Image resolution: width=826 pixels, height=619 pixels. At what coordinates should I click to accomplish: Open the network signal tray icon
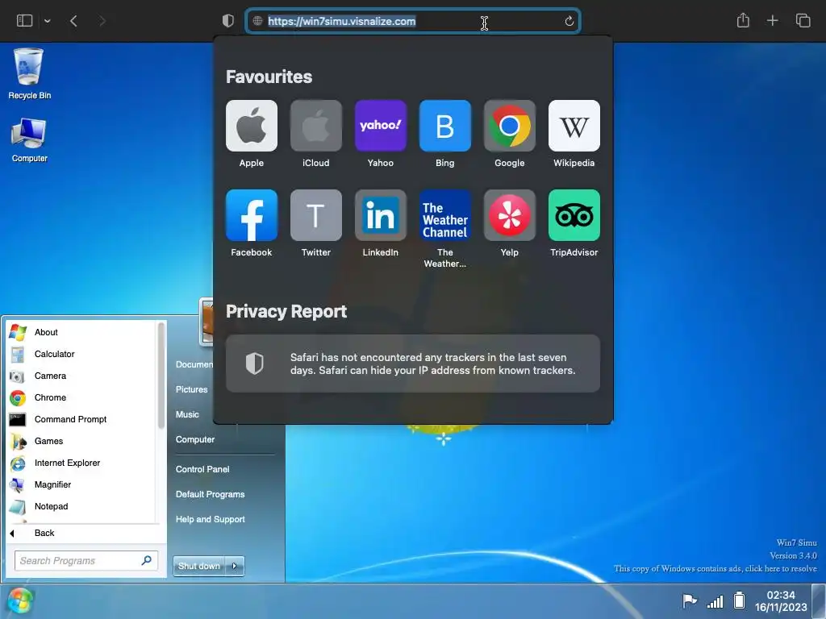click(715, 601)
